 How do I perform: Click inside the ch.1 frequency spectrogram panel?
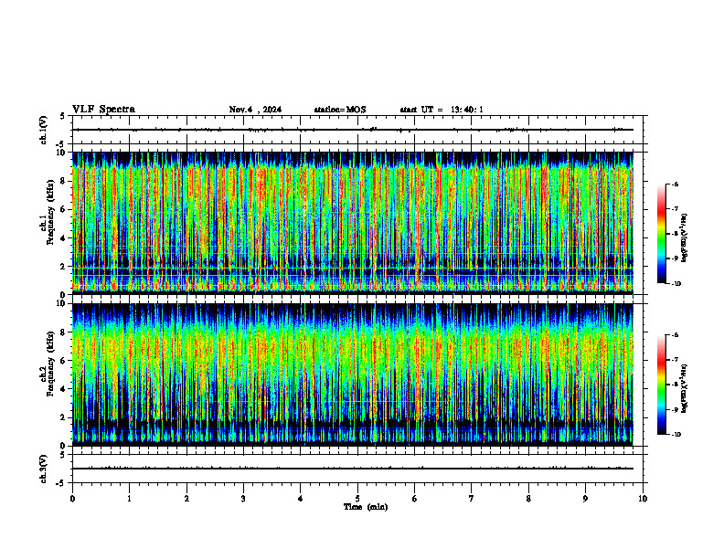(x=352, y=223)
